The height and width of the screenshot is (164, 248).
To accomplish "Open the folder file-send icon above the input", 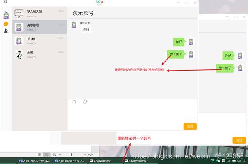I will point(74,102).
